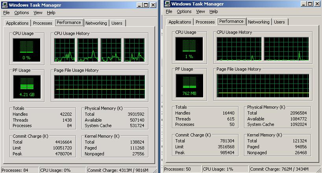This screenshot has width=322, height=173.
Task: Click Available memory value 1084772
Action: pyautogui.click(x=298, y=119)
